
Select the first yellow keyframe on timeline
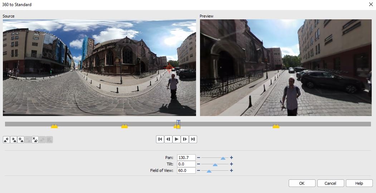click(54, 126)
